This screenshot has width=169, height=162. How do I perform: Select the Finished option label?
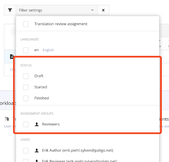(x=42, y=98)
